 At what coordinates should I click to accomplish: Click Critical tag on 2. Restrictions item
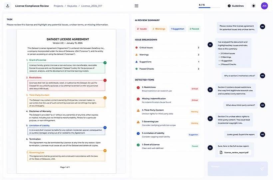click(195, 89)
